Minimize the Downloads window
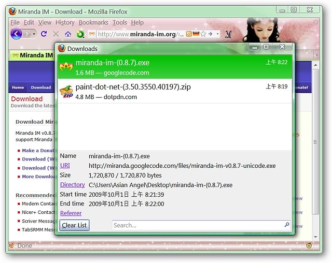Image resolution: width=332 pixels, height=263 pixels. (x=255, y=47)
